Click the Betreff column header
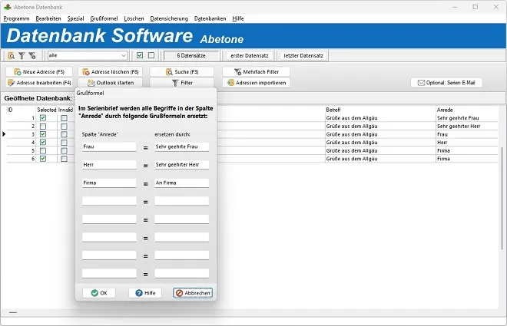 click(333, 110)
